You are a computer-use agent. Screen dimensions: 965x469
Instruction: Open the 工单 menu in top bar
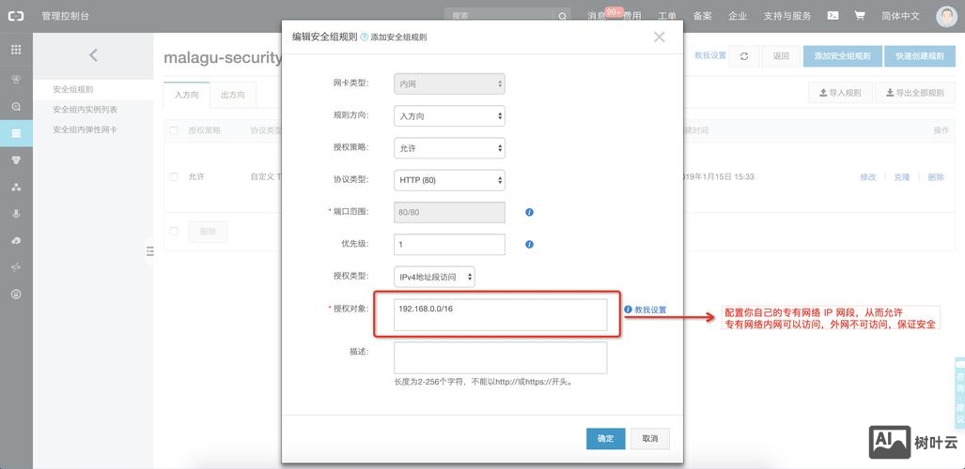coord(667,17)
